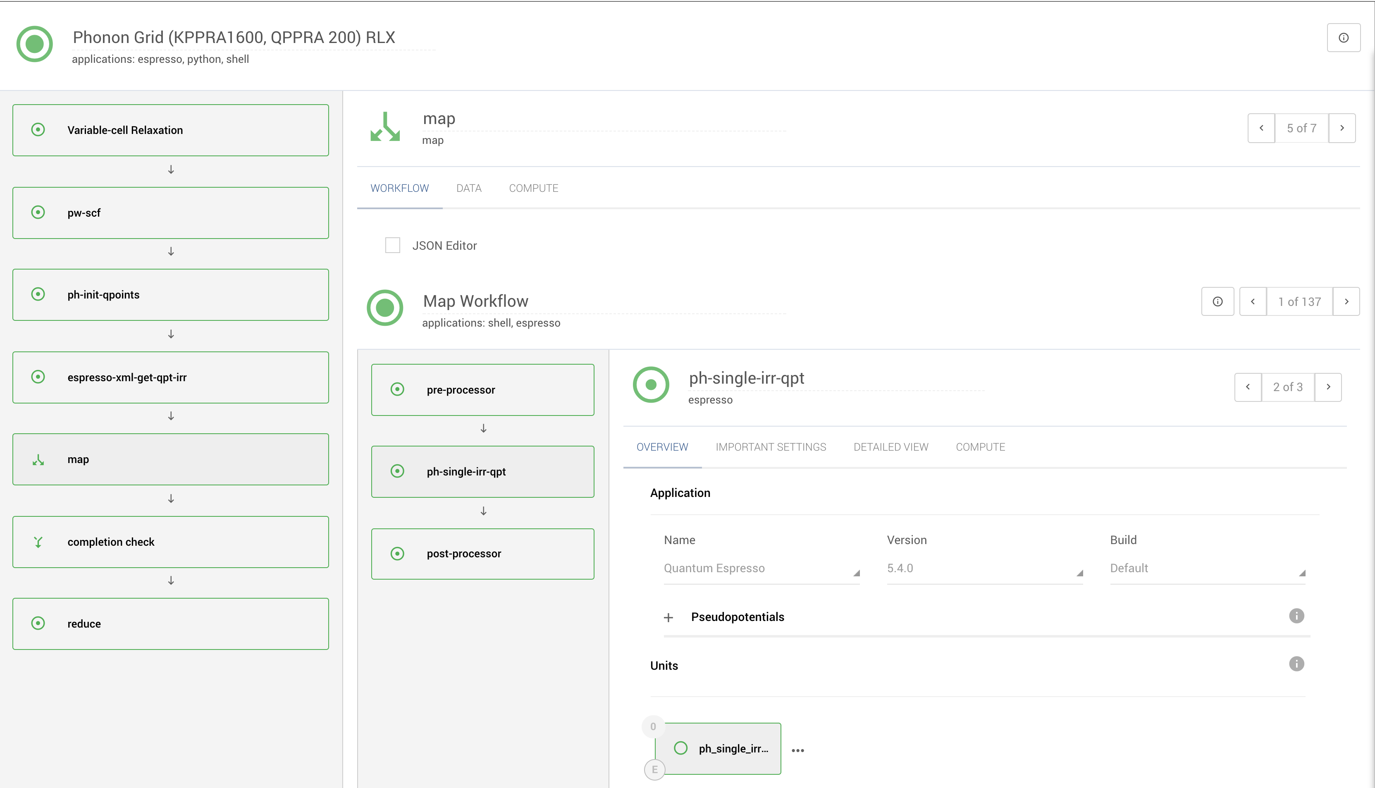Select the completion check subworkflow
This screenshot has height=788, width=1375.
click(x=170, y=542)
